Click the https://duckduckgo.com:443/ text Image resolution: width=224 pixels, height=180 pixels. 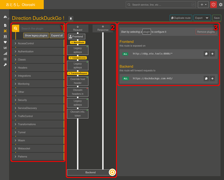pyautogui.click(x=152, y=78)
